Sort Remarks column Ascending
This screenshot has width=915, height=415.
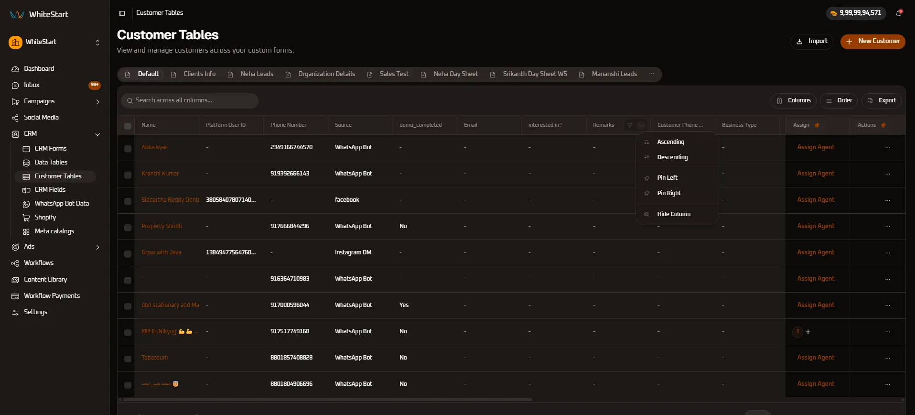[677, 142]
